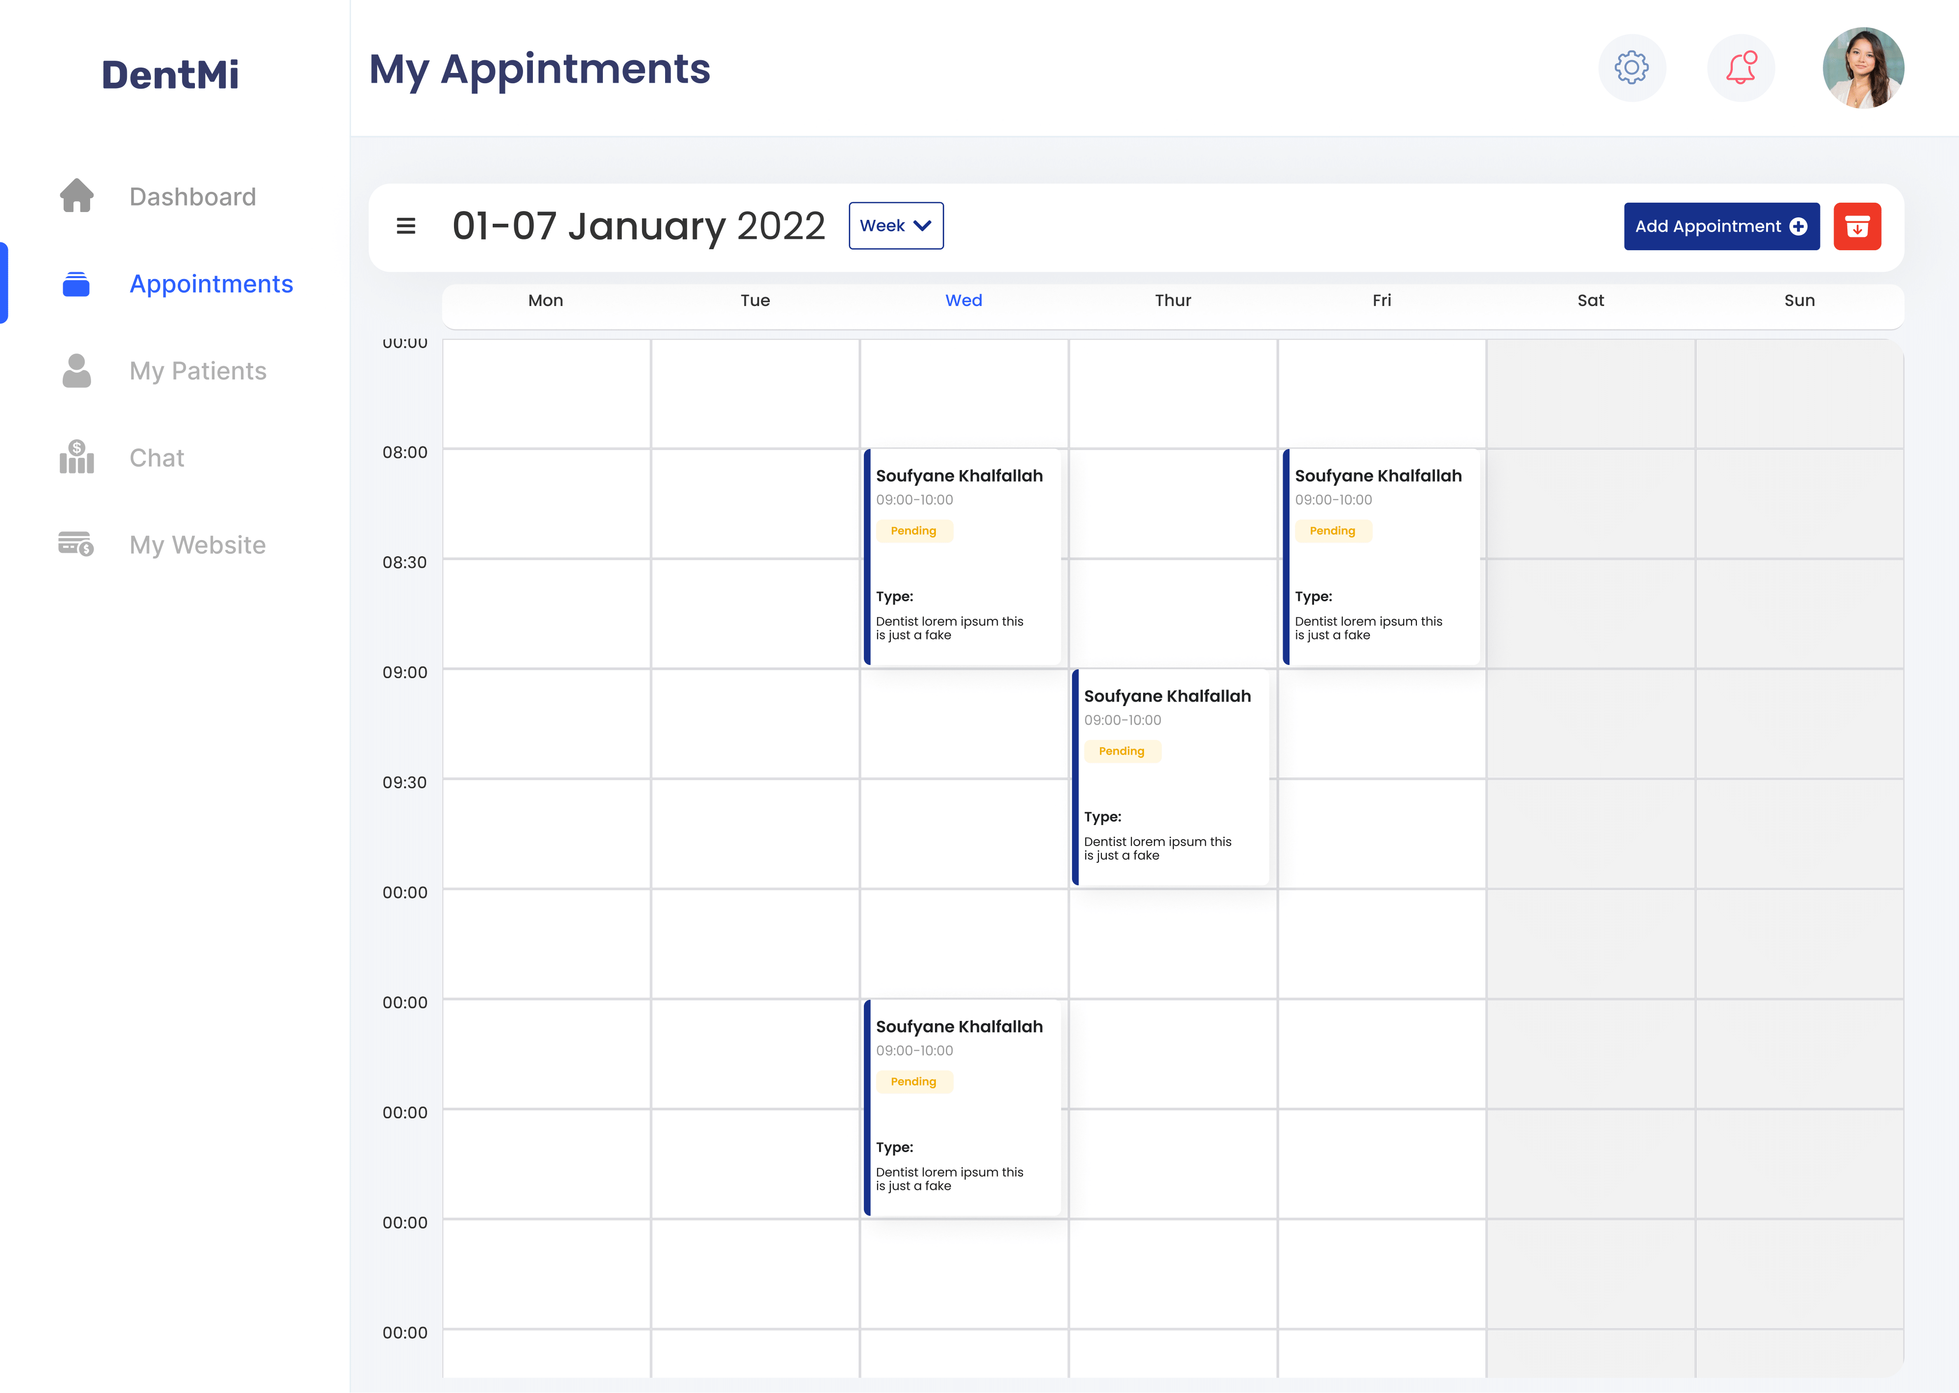Select Appointments in sidebar

[211, 284]
